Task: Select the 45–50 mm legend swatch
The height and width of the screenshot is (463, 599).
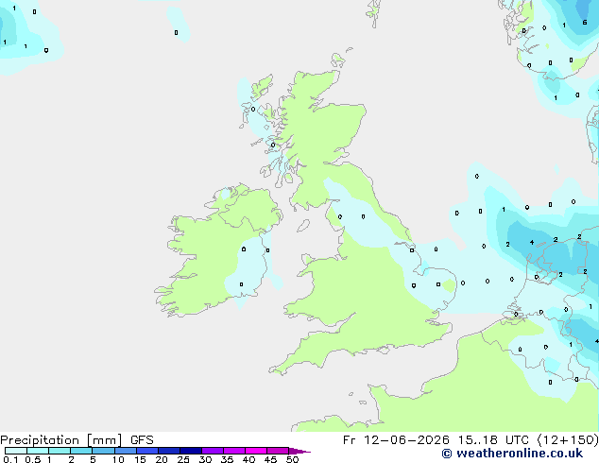Action: click(x=278, y=451)
